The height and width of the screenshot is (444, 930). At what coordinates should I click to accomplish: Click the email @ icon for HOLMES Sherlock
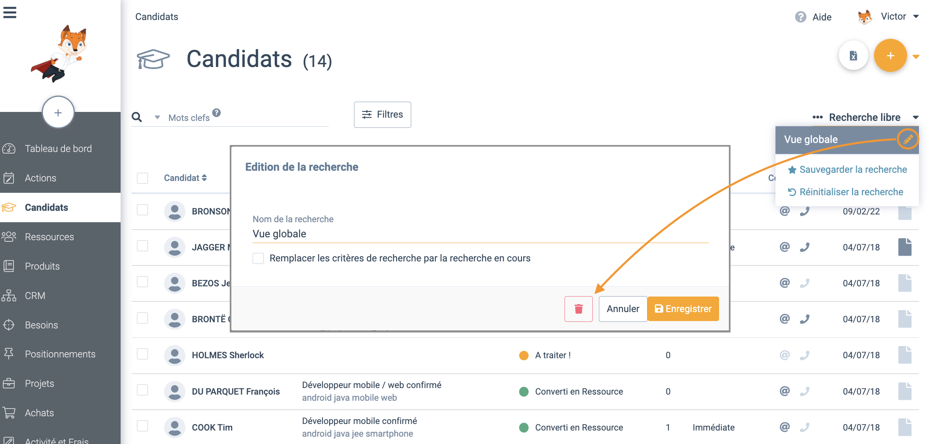tap(784, 355)
